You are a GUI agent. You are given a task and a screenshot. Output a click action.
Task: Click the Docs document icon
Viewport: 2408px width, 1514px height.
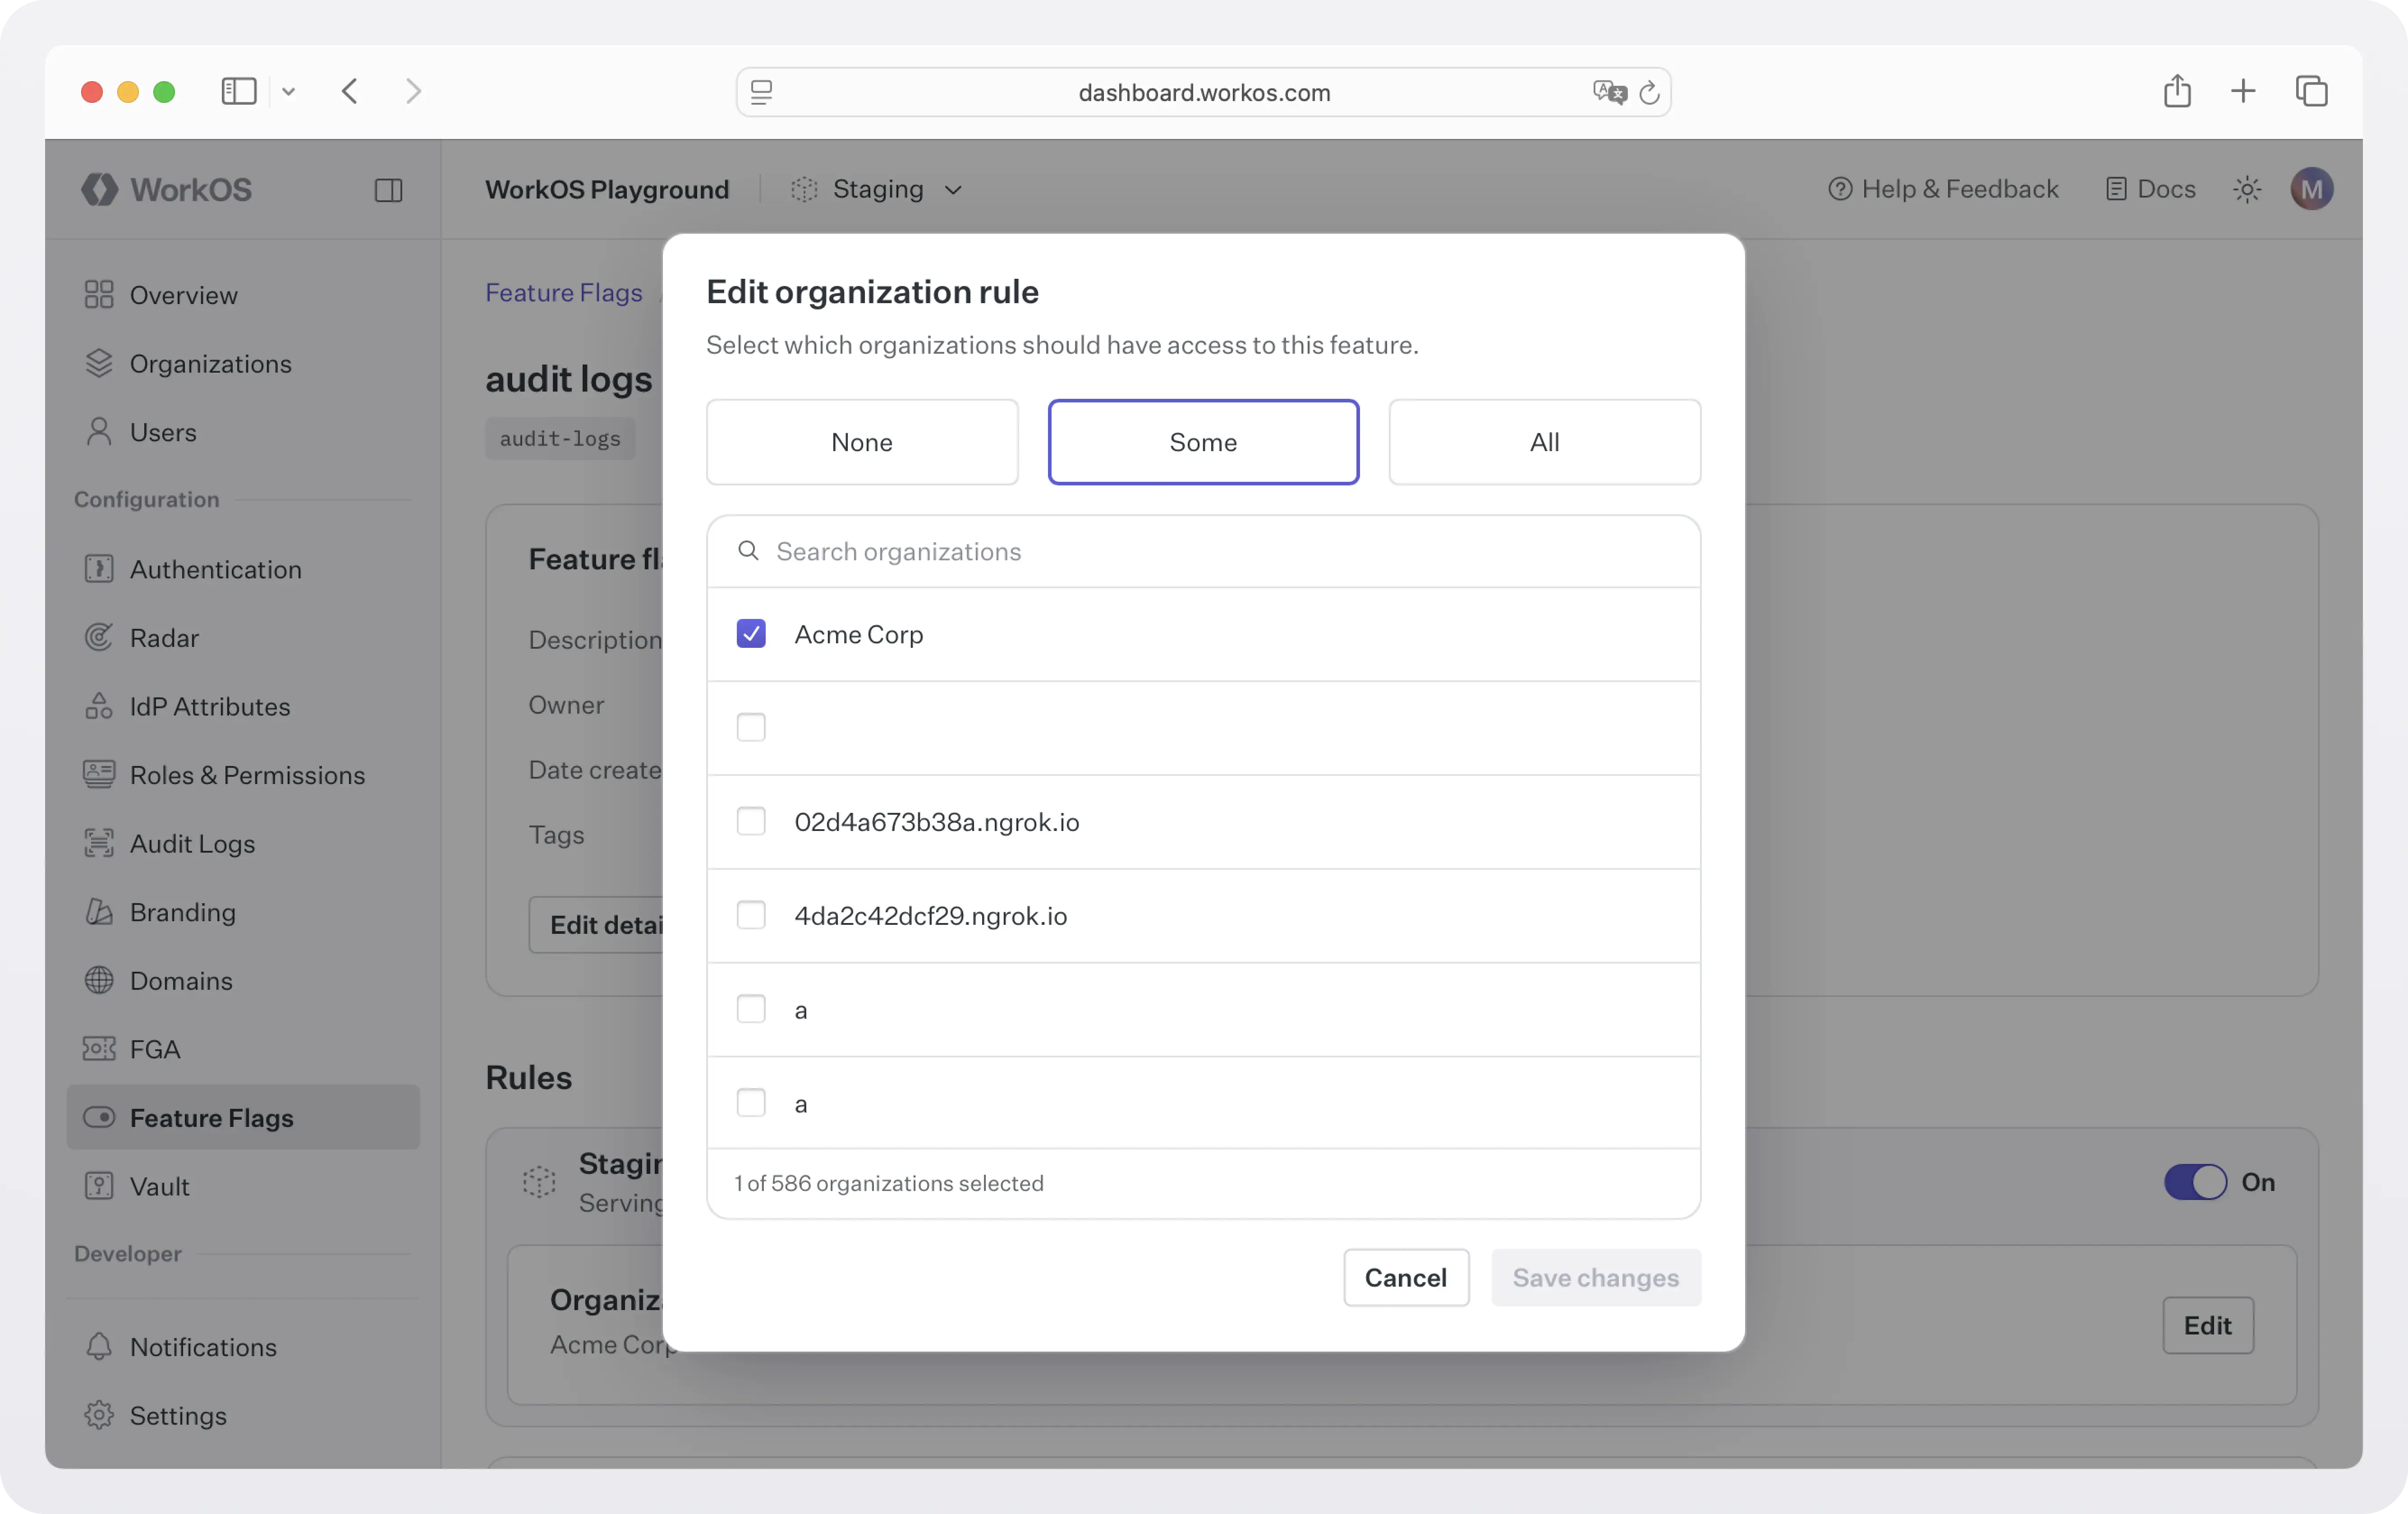[x=2116, y=189]
